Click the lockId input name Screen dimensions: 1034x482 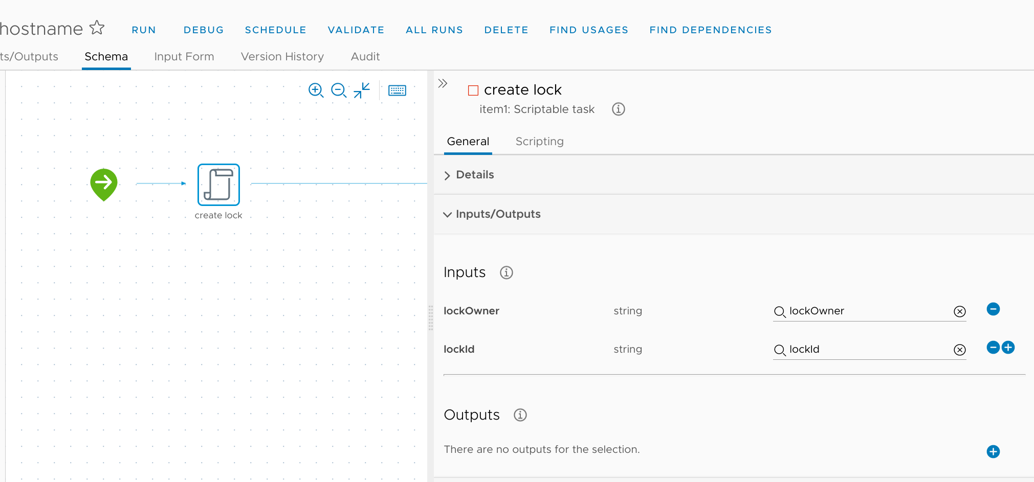(x=459, y=350)
